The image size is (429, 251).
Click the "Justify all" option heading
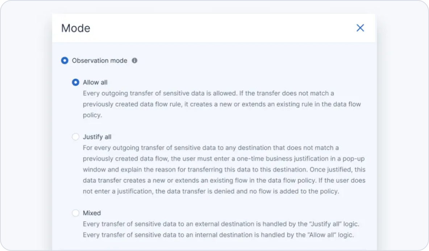tap(97, 137)
